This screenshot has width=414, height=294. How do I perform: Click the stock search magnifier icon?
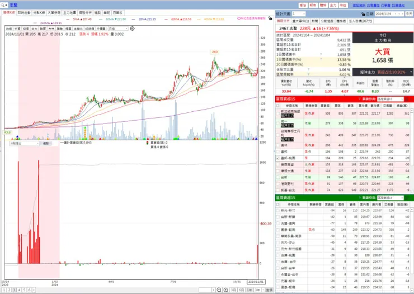3,5
